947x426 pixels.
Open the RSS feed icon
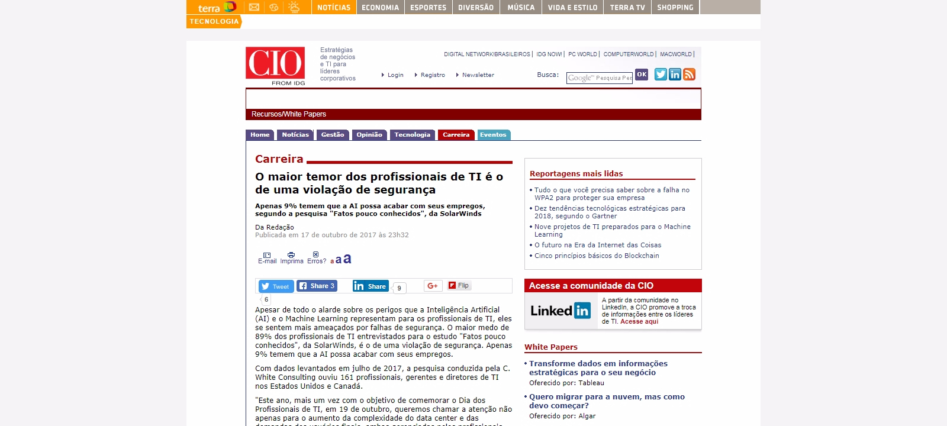pyautogui.click(x=689, y=74)
